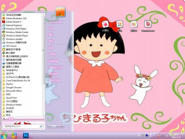The width and height of the screenshot is (185, 139).
Task: Start Windows Media Player
Action: (x=15, y=36)
